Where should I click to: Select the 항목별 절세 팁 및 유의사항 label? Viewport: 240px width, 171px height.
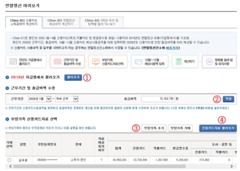click(224, 62)
